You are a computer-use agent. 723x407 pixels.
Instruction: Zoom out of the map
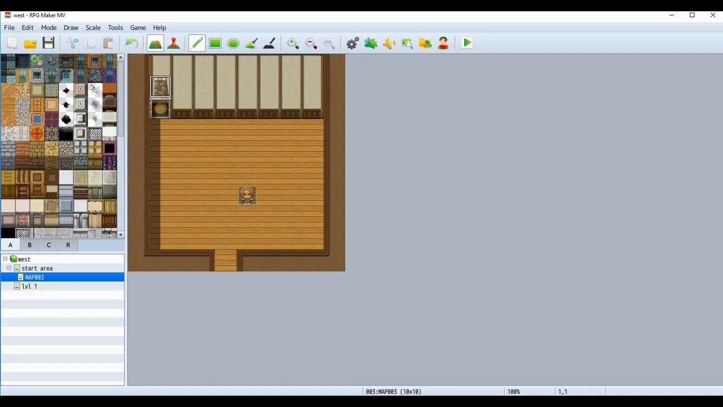[x=311, y=43]
